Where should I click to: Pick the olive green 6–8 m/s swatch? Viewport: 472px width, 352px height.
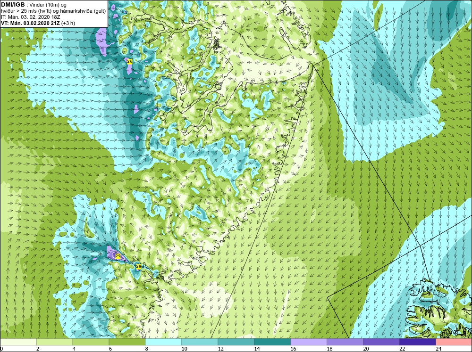click(127, 342)
